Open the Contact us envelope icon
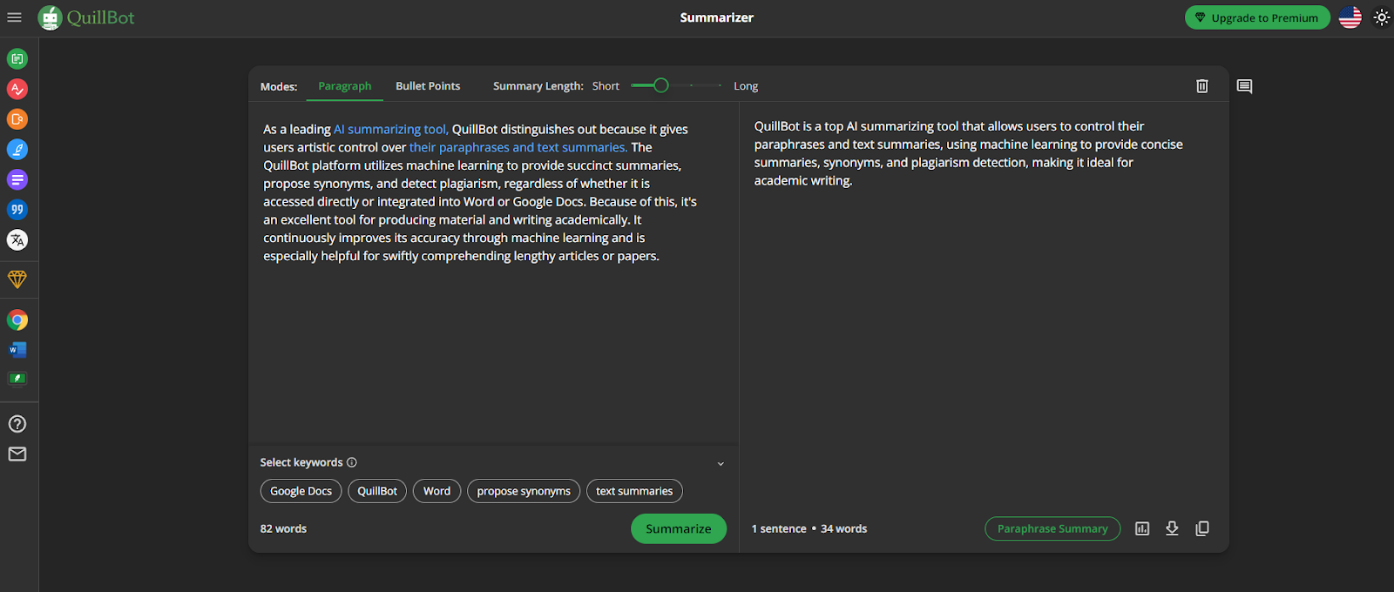 pos(17,454)
